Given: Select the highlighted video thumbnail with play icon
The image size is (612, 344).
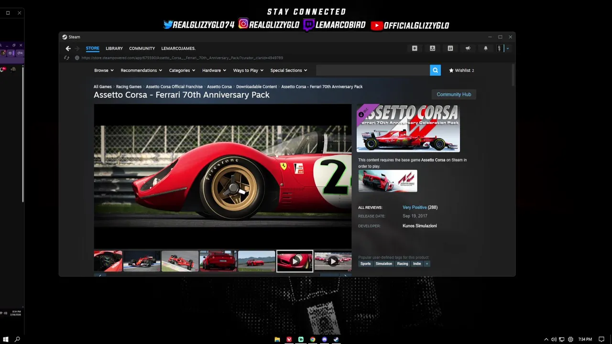Looking at the screenshot, I should (295, 261).
